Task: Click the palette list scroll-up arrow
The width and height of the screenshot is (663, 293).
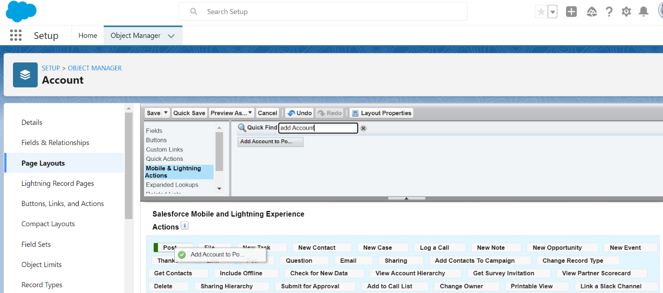Action: [x=219, y=128]
